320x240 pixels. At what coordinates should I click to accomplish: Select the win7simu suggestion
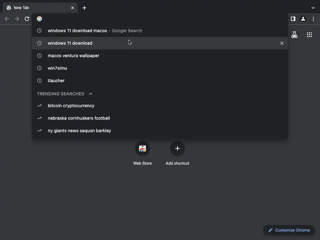tap(160, 68)
